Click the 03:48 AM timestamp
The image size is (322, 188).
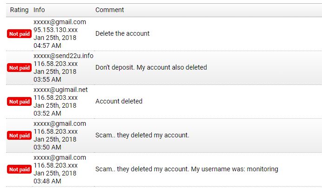pyautogui.click(x=47, y=181)
